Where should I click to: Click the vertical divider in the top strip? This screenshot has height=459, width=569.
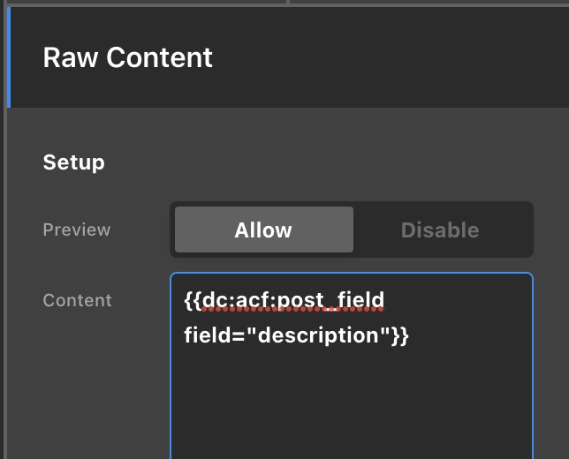[288, 3]
